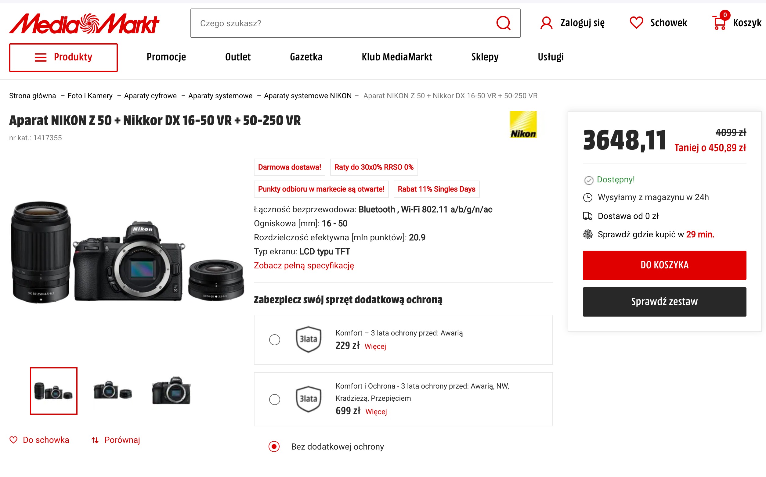The height and width of the screenshot is (477, 766).
Task: Click the Schowek heart icon
Action: [x=636, y=23]
